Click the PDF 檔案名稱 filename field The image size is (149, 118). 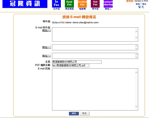point(70,66)
